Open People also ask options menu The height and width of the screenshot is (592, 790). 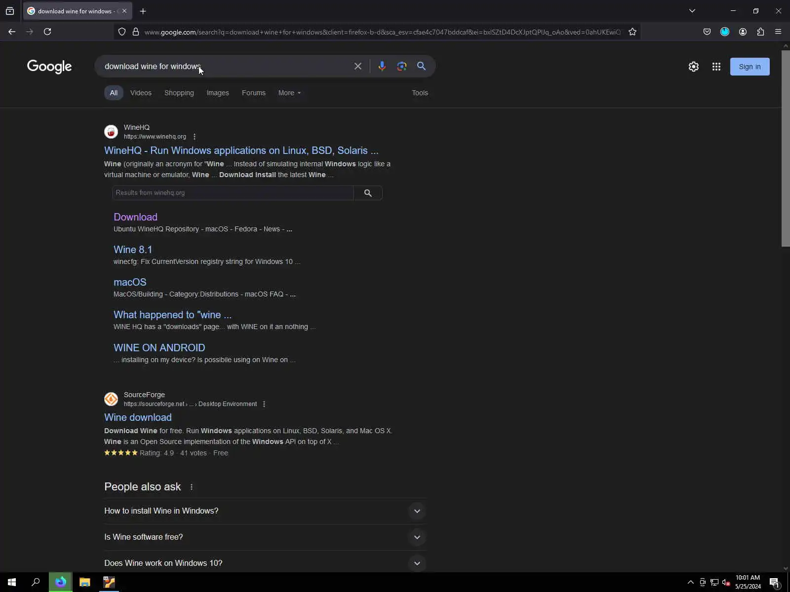(x=192, y=487)
